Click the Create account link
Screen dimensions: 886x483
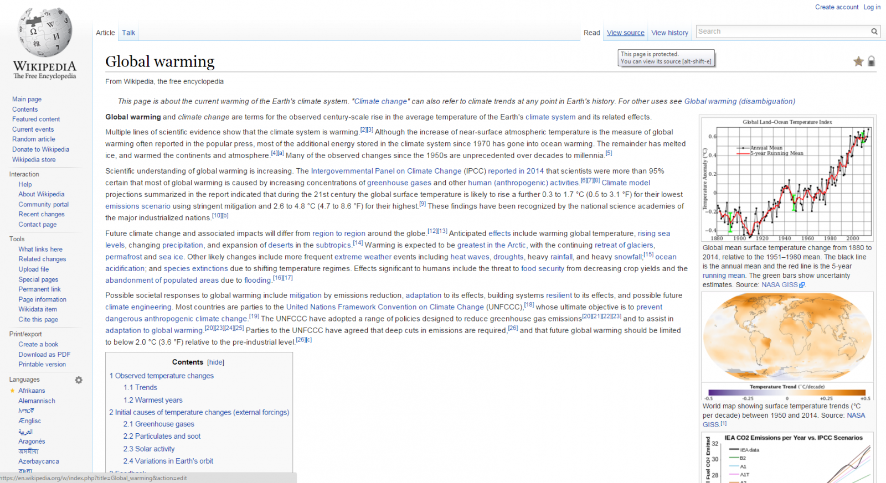click(x=837, y=7)
